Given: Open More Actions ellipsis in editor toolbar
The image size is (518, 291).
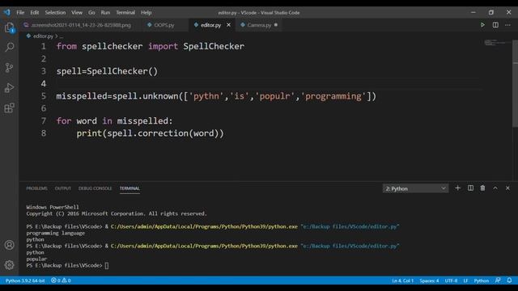Looking at the screenshot, I should click(x=507, y=25).
